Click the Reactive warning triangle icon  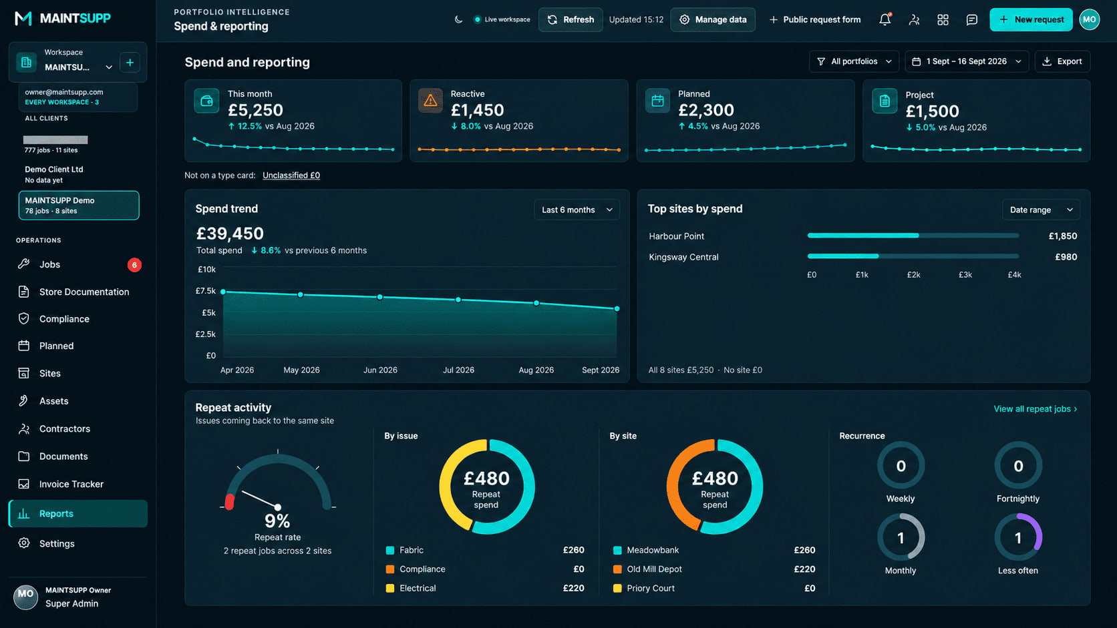click(x=430, y=101)
